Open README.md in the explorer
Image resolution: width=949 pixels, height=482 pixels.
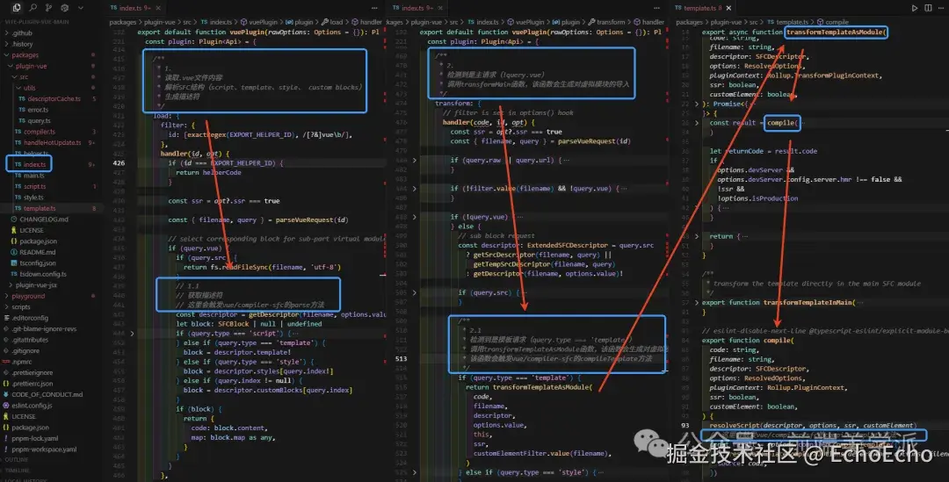coord(37,252)
